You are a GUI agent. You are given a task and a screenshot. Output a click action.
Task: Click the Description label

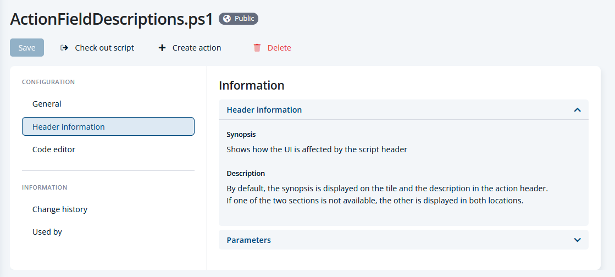pos(246,174)
